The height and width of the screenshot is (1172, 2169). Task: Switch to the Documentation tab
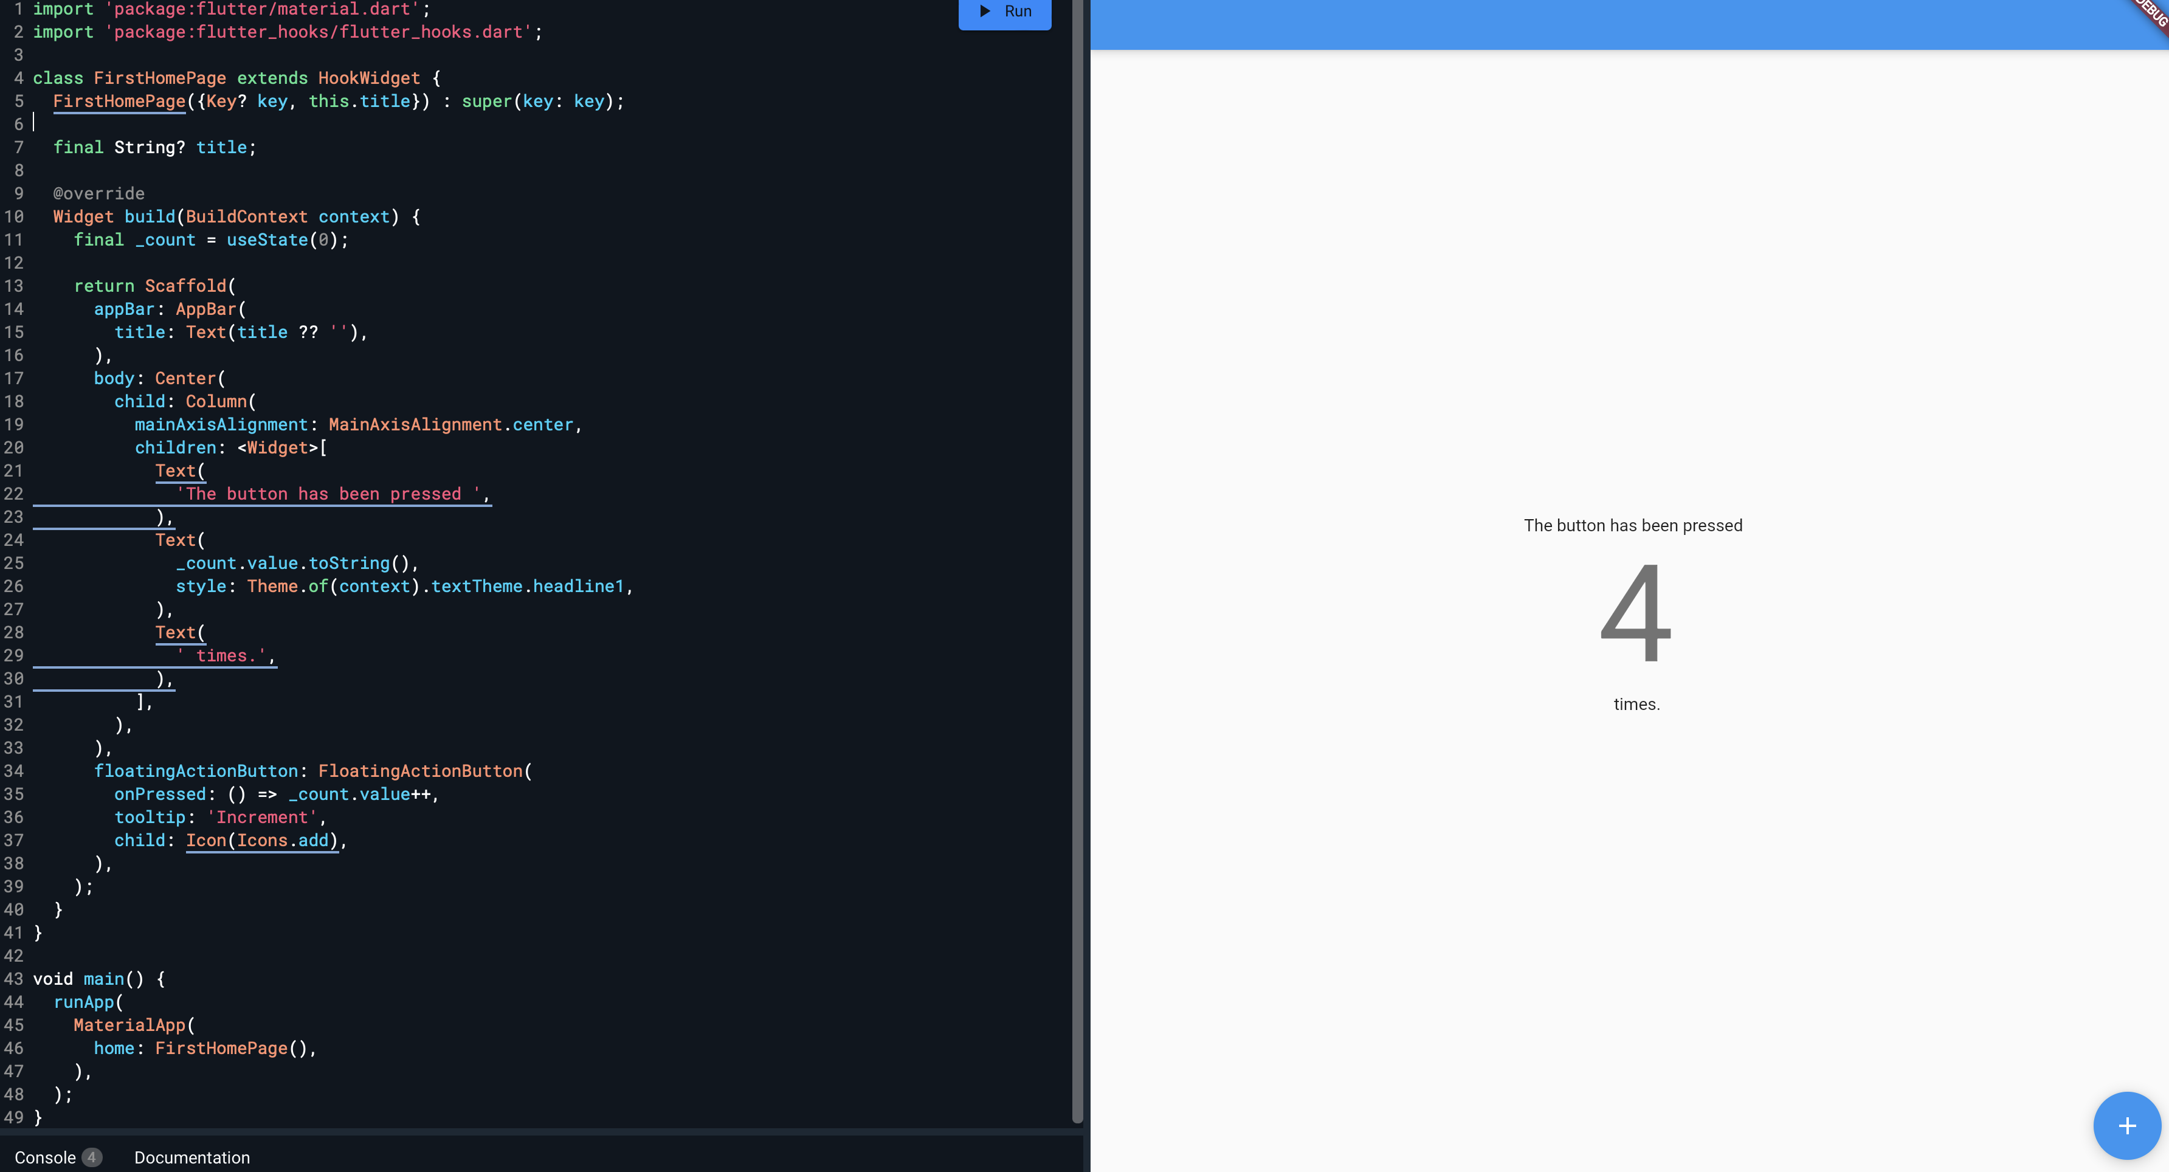click(x=192, y=1157)
